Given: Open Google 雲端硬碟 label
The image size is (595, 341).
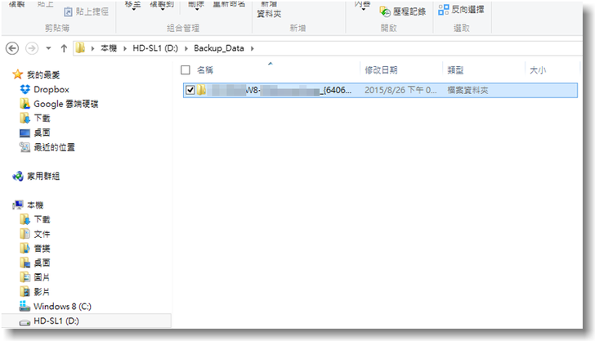Looking at the screenshot, I should coord(65,104).
